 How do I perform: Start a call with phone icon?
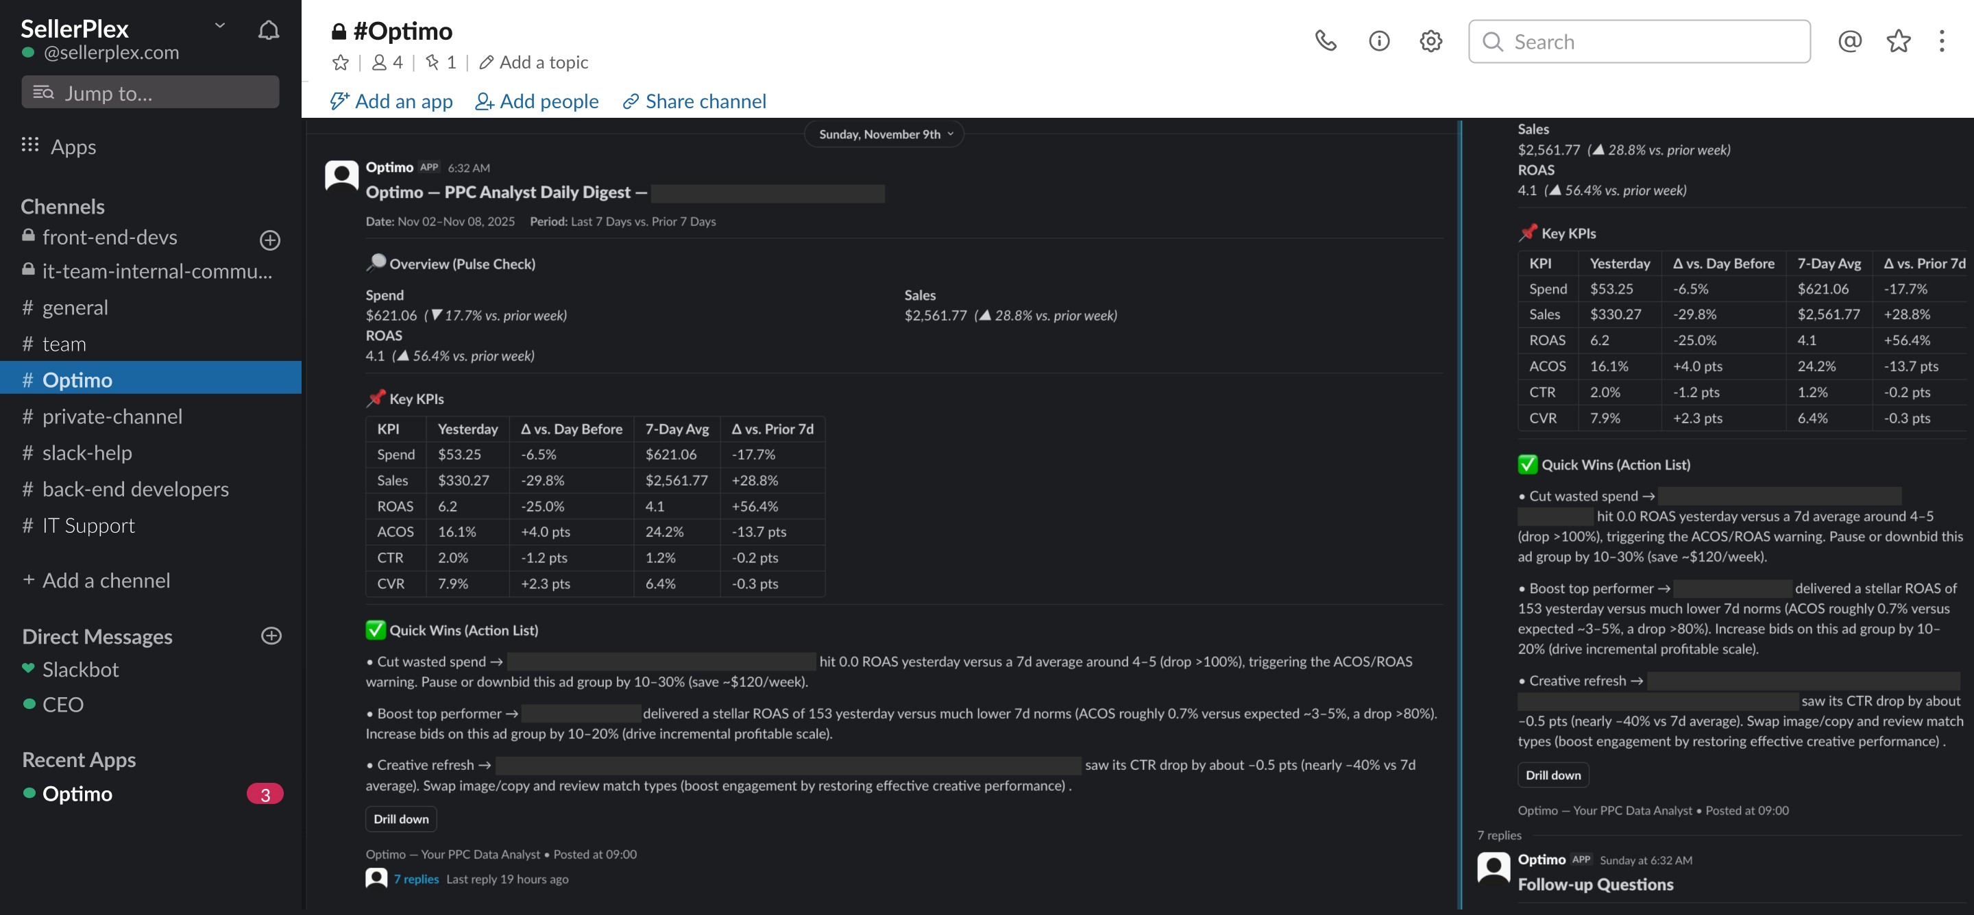click(x=1325, y=40)
